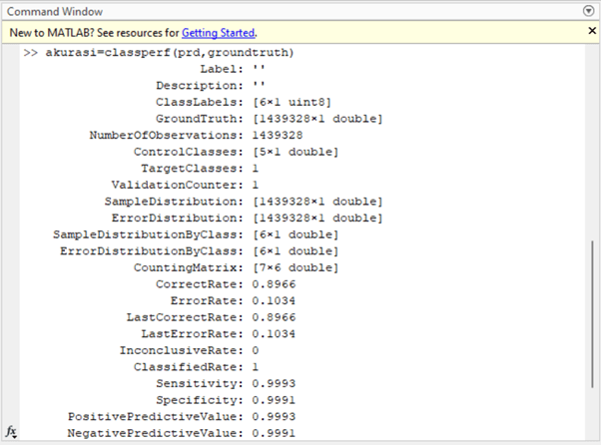Click the CorrectRate value 0.8966
This screenshot has width=601, height=445.
point(274,284)
